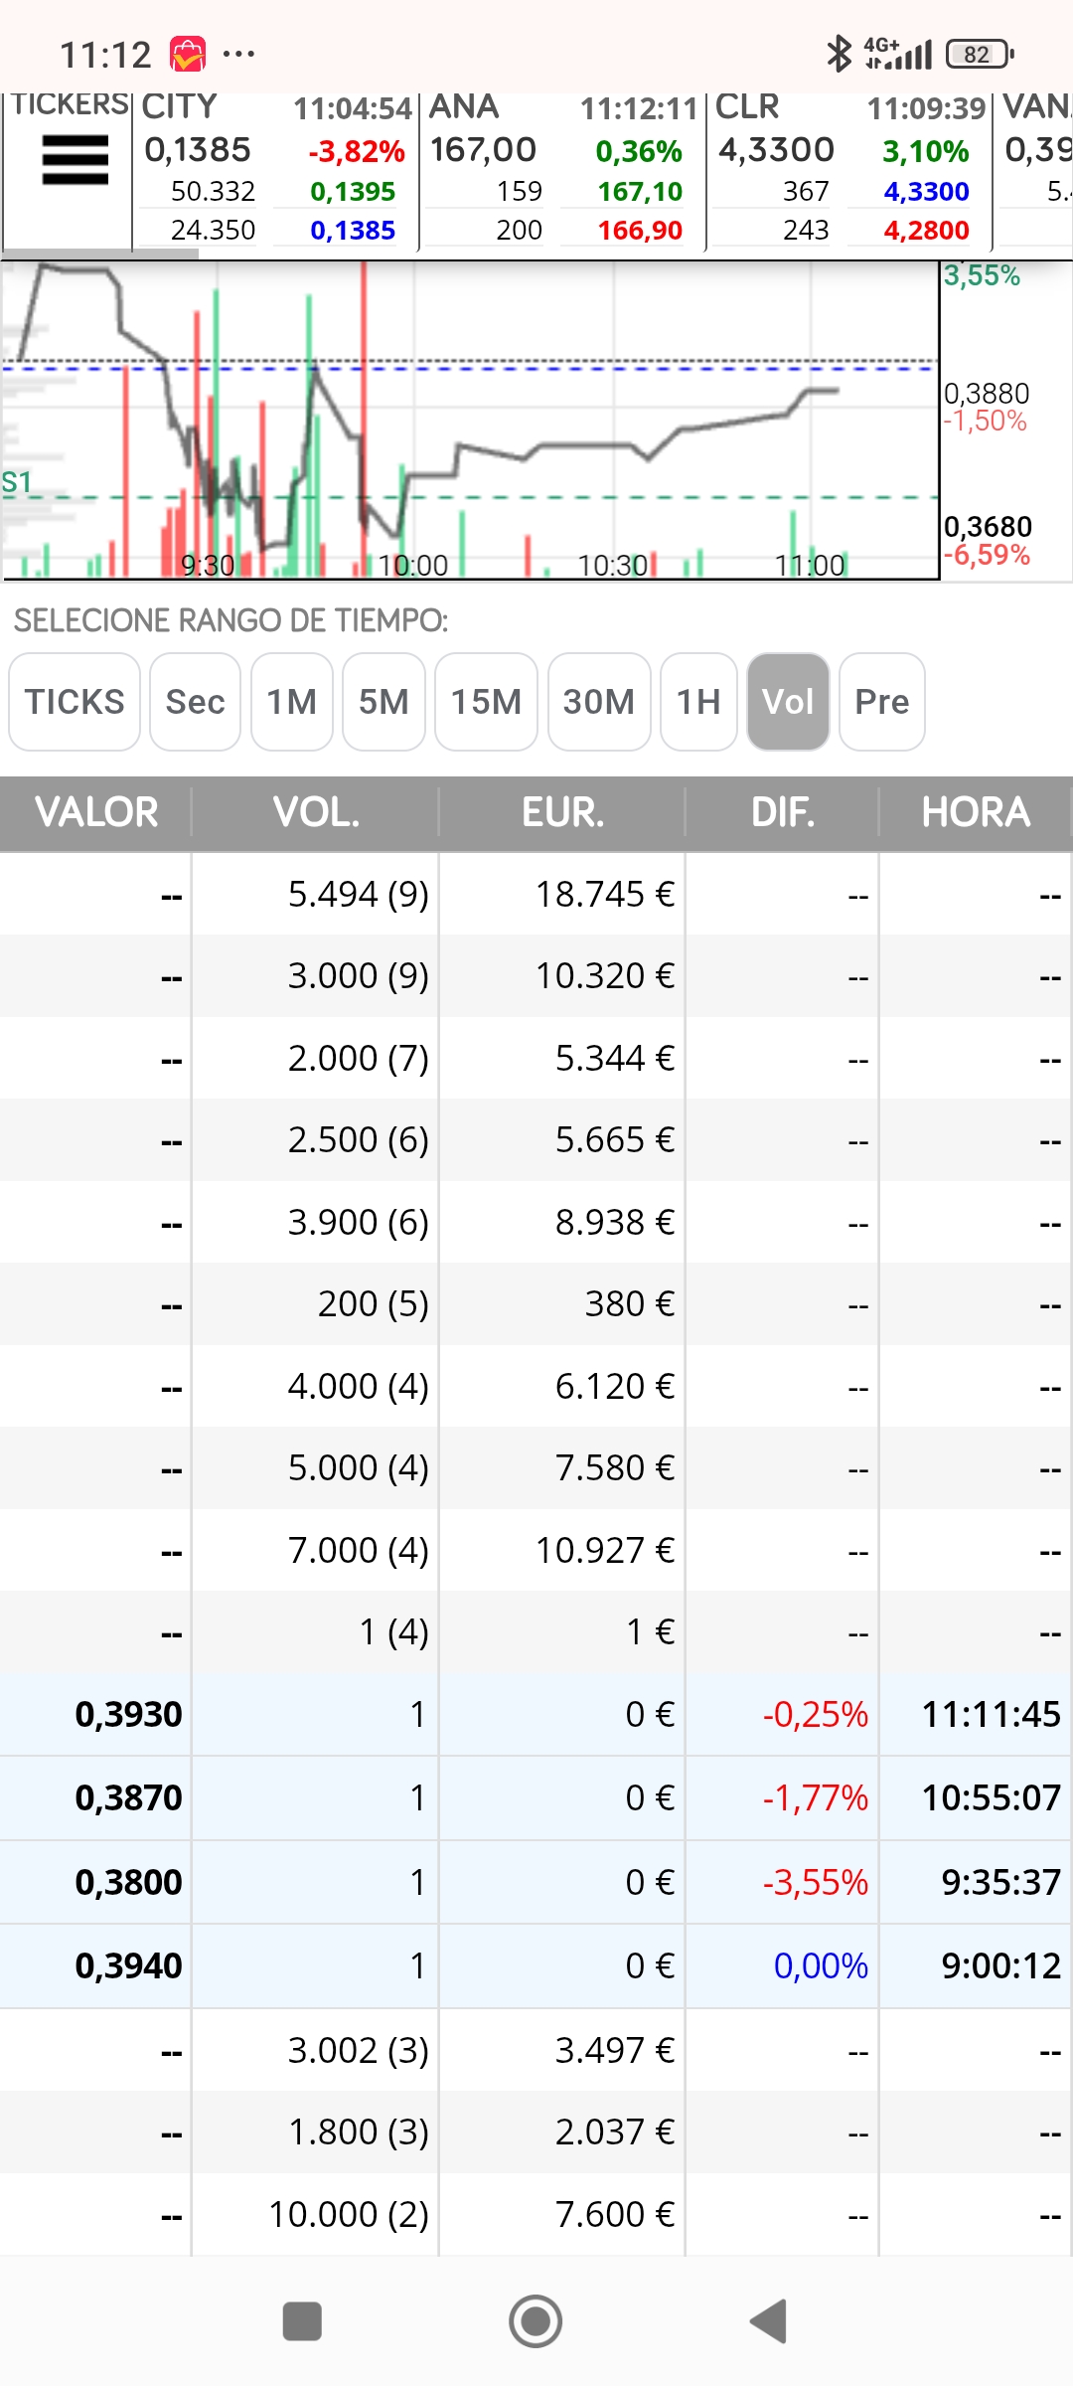1073x2386 pixels.
Task: Select the 0,3930 trade row
Action: tap(536, 1715)
